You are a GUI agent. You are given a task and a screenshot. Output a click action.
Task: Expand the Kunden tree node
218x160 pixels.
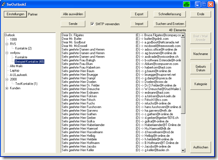[x=7, y=88]
